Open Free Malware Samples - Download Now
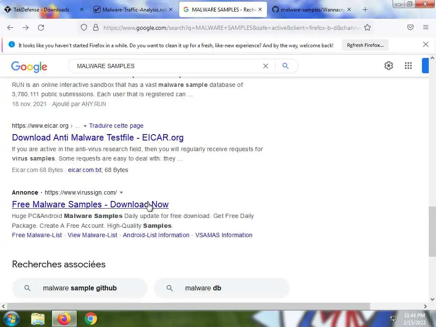Image resolution: width=436 pixels, height=327 pixels. [90, 204]
